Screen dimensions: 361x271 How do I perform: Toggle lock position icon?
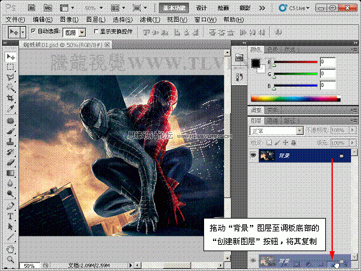coord(286,143)
